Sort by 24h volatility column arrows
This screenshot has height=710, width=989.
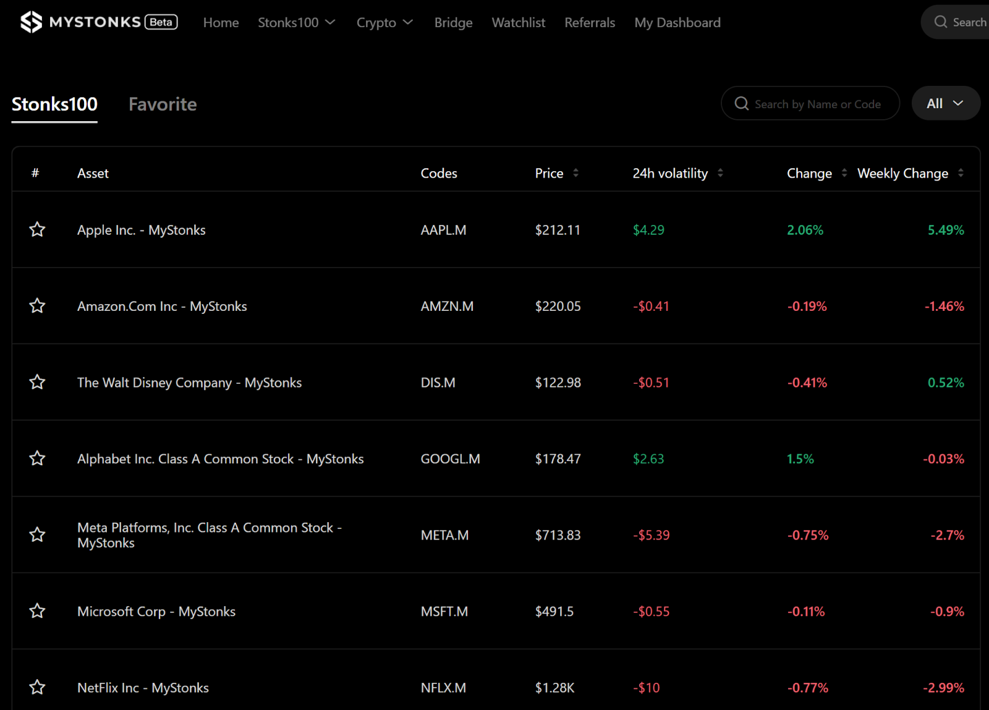tap(720, 173)
